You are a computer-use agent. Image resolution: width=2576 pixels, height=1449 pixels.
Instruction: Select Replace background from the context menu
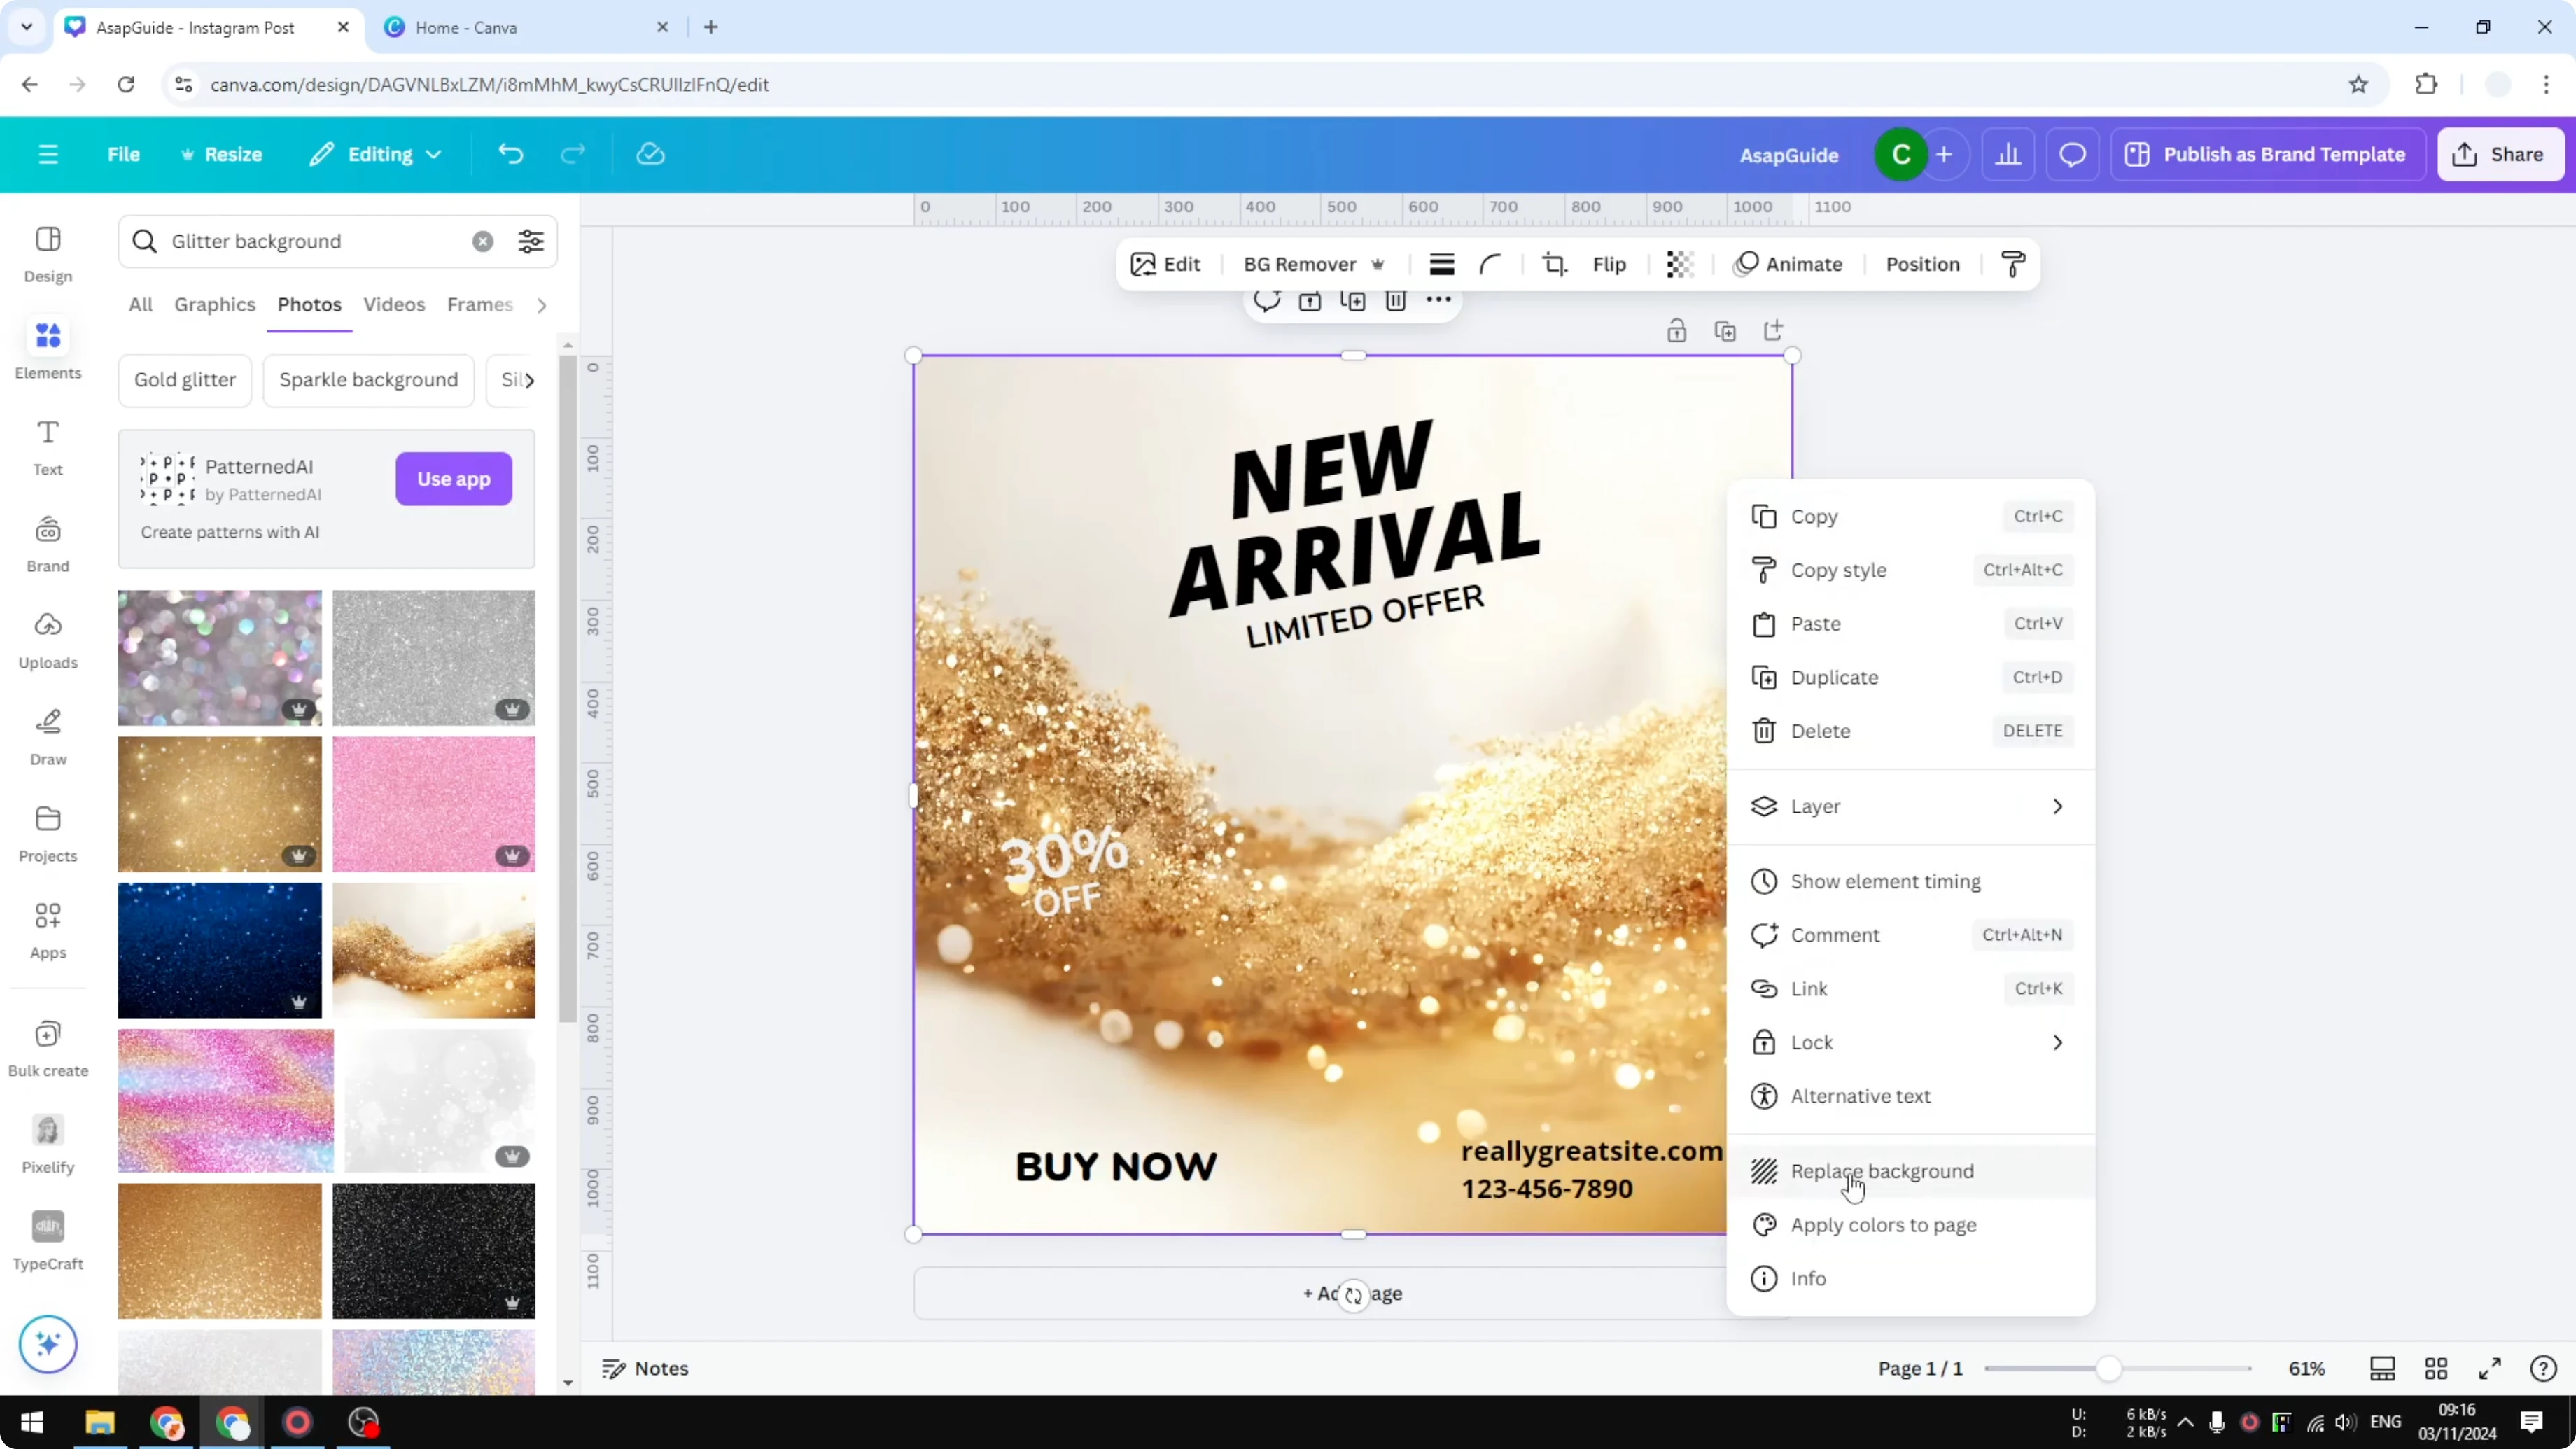(1881, 1171)
